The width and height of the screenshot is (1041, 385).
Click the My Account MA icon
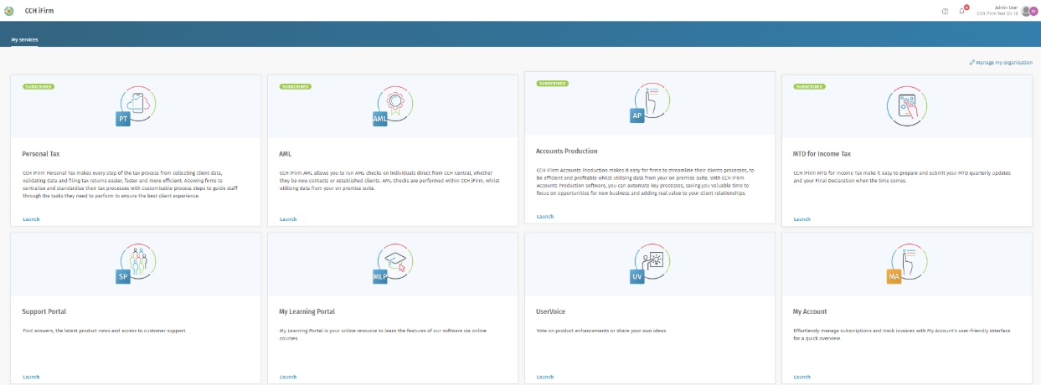909,263
